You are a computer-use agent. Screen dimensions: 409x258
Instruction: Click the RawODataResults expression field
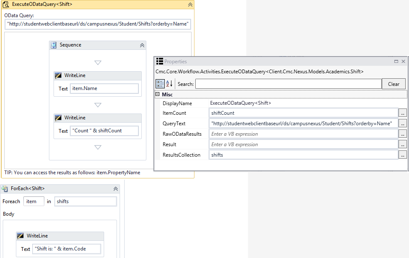pyautogui.click(x=303, y=134)
